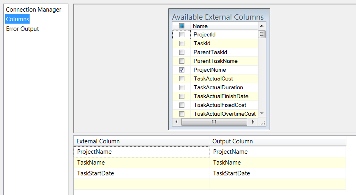Select the TaskActualCost checkbox
Image resolution: width=356 pixels, height=195 pixels.
(x=182, y=79)
